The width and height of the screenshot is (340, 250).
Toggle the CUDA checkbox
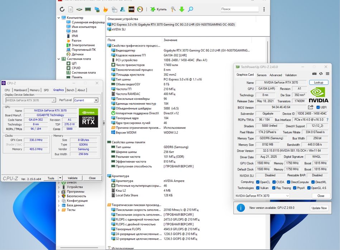coord(274,182)
